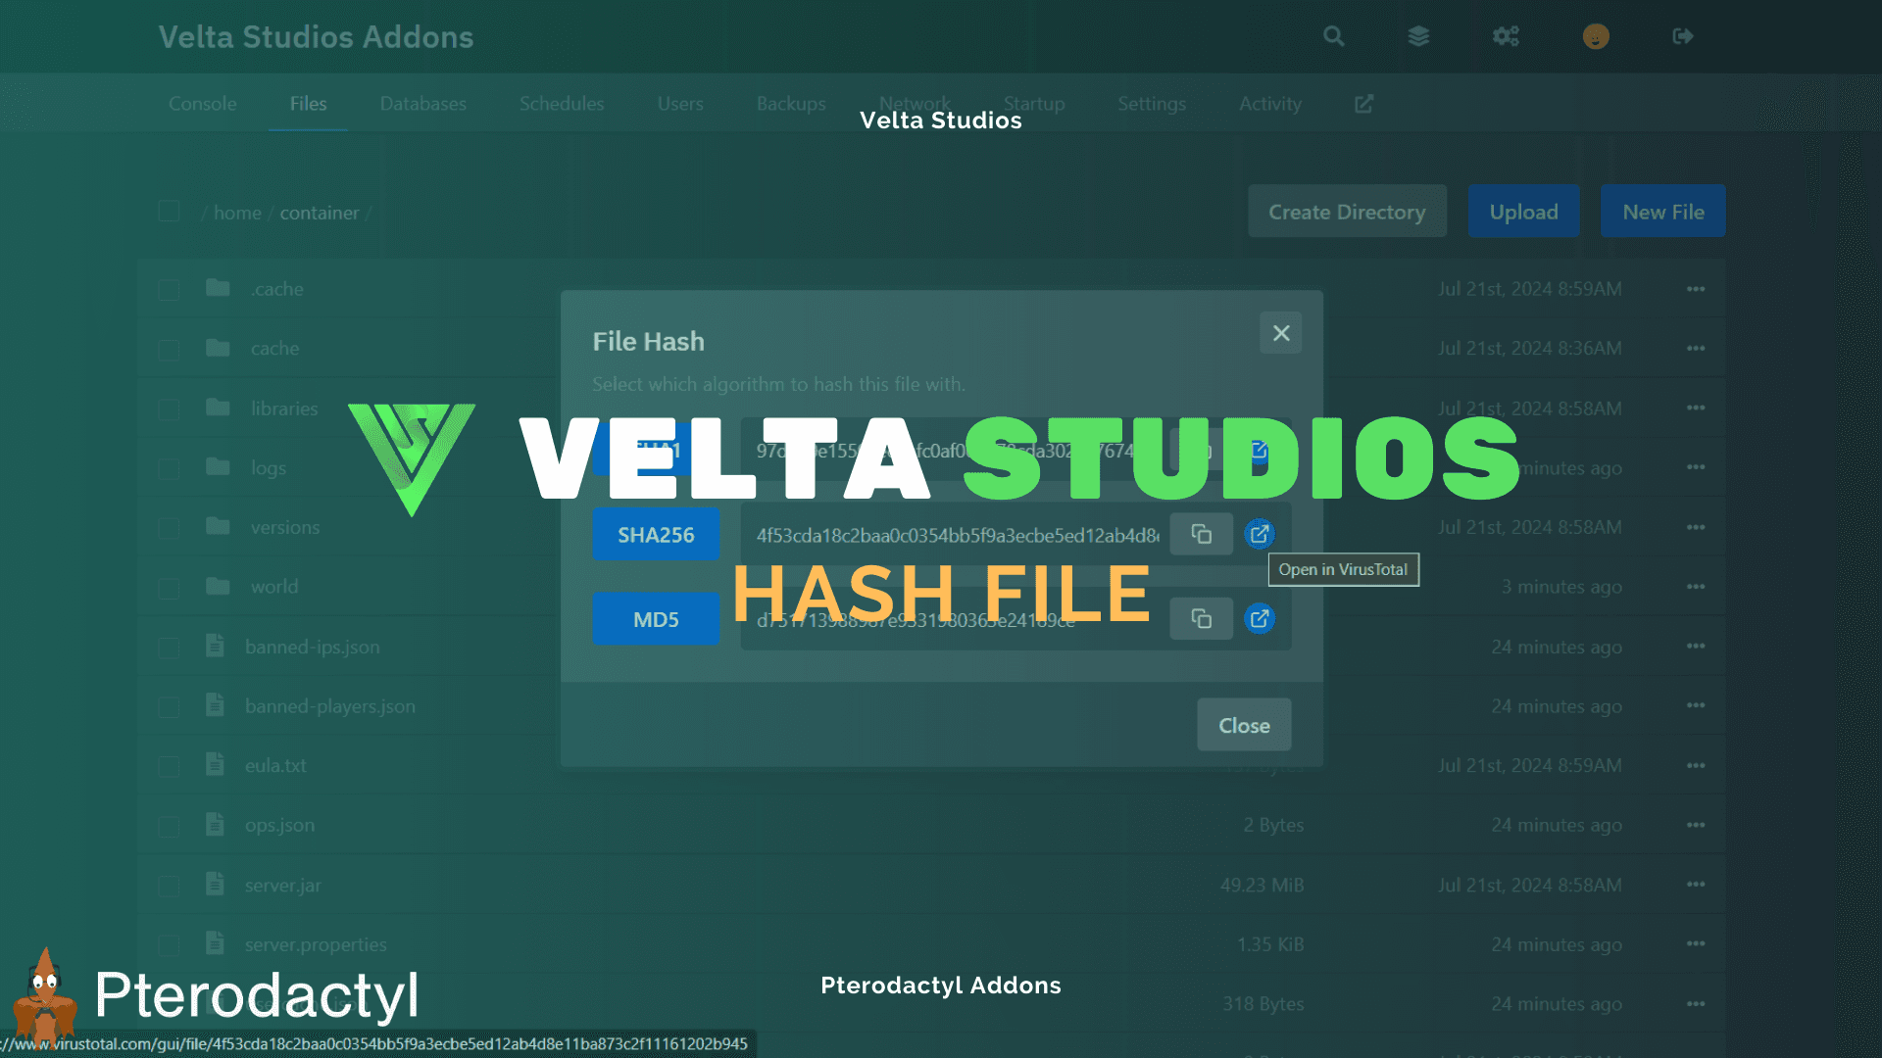The image size is (1882, 1058).
Task: Expand the world folder options
Action: point(1697,587)
